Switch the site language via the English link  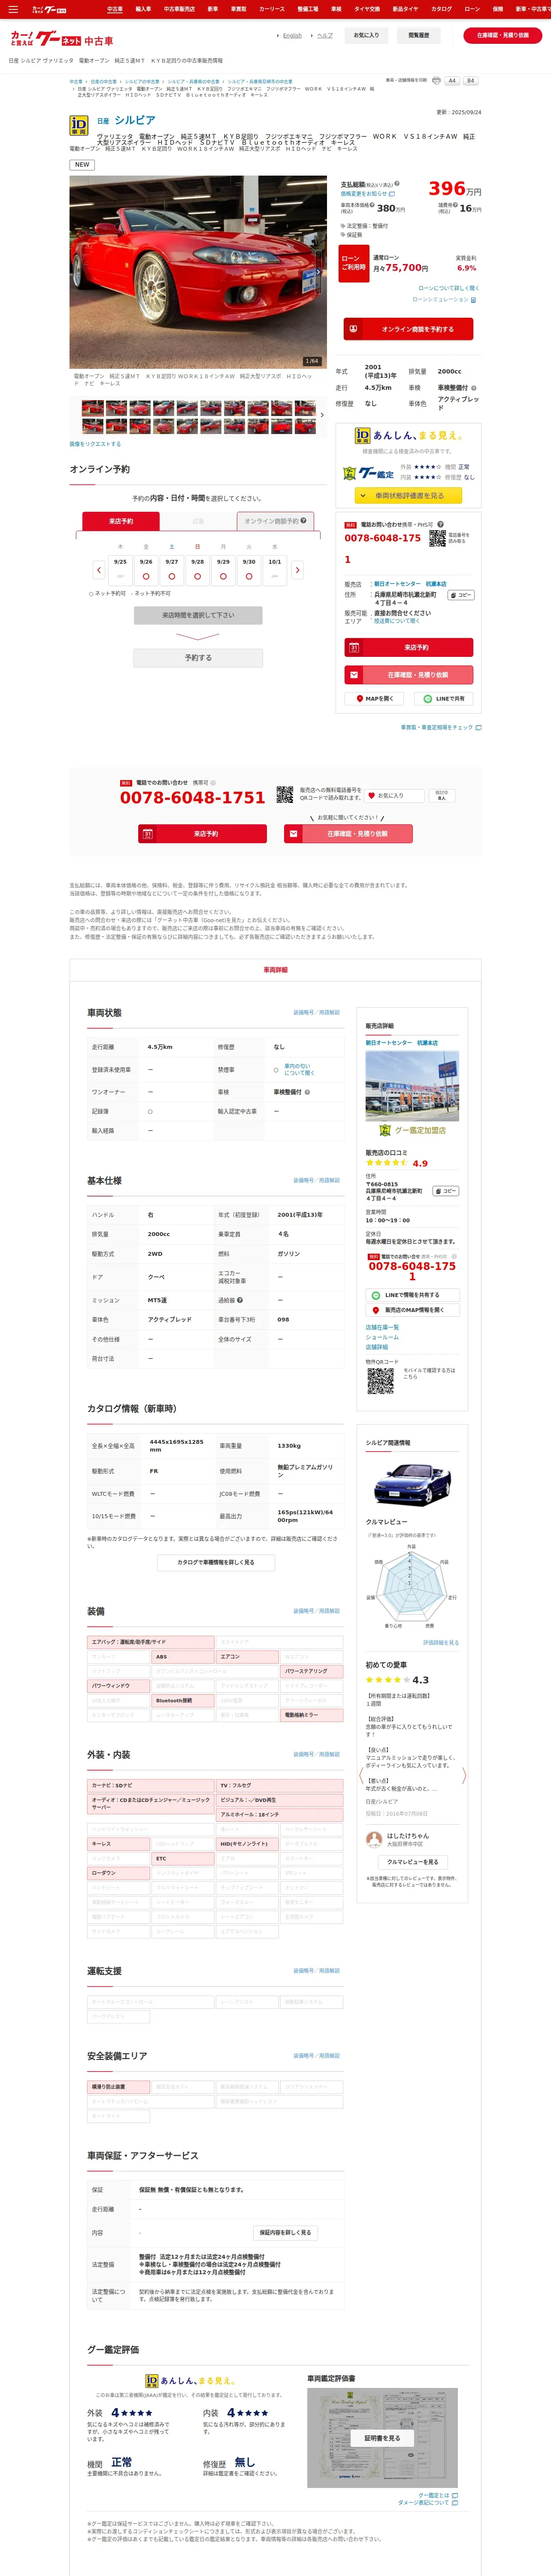[292, 36]
